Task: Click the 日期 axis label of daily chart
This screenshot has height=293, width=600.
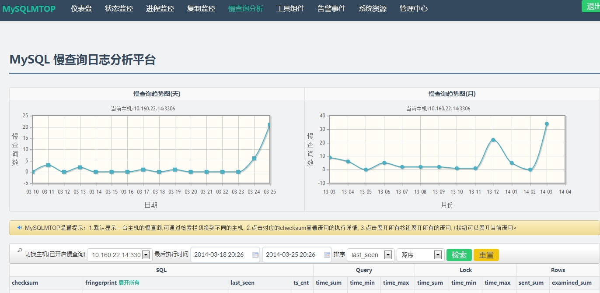Action: [151, 205]
